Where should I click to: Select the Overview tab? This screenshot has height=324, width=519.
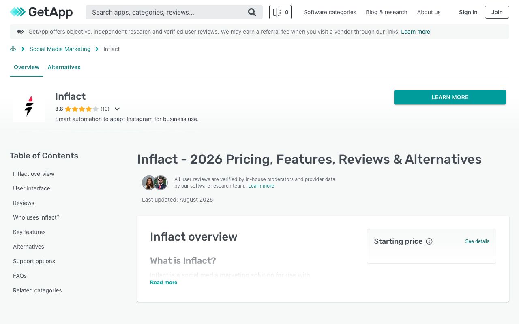(27, 67)
